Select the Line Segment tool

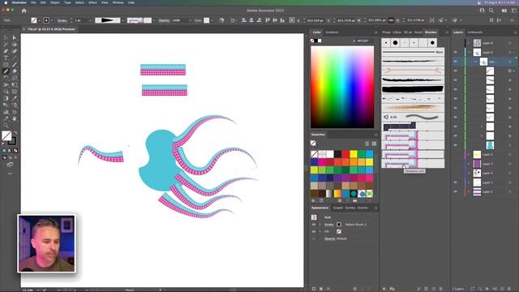pos(15,58)
